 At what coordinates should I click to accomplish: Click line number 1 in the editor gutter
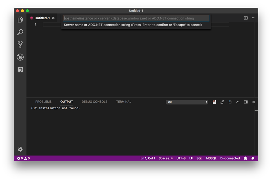[x=36, y=24]
